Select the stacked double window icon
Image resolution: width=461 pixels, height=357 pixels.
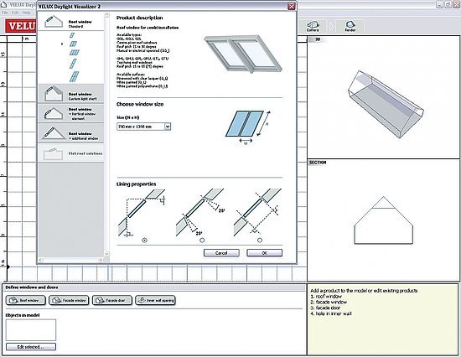[x=74, y=76]
